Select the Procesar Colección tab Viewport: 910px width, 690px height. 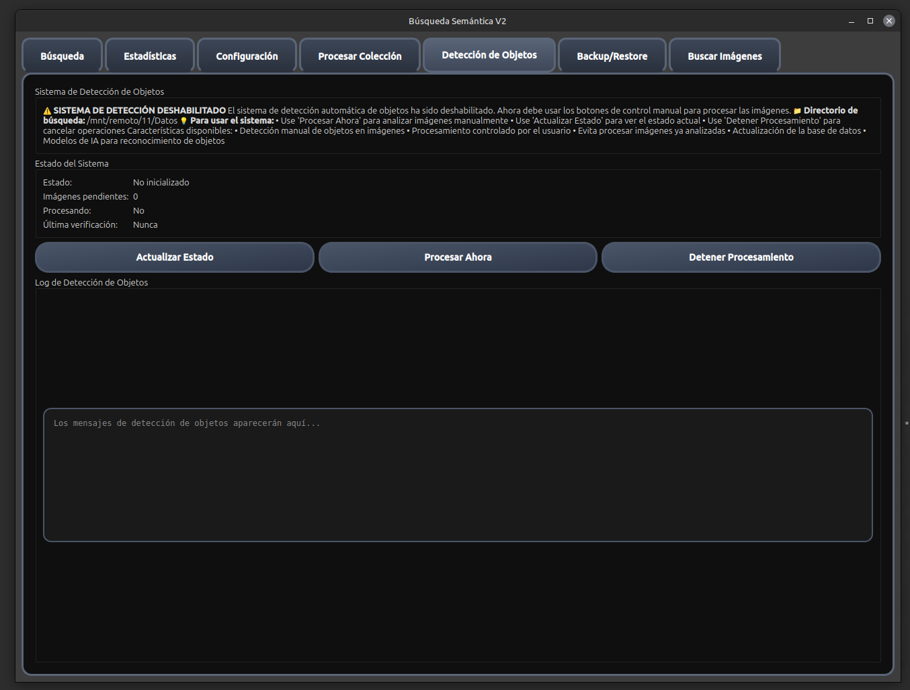pyautogui.click(x=360, y=56)
